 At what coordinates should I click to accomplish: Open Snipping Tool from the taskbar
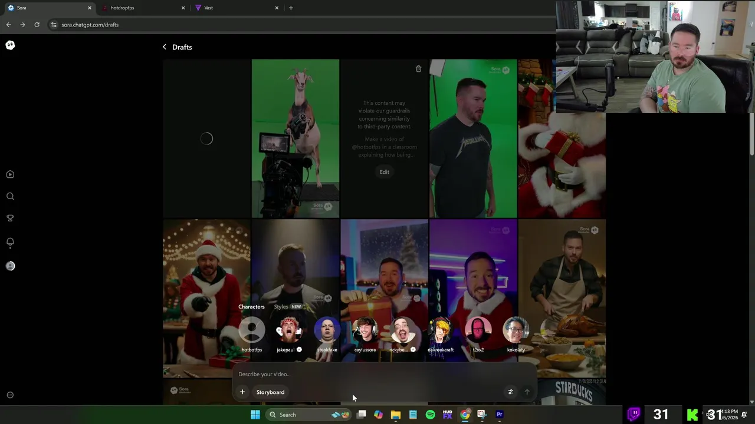(x=482, y=415)
